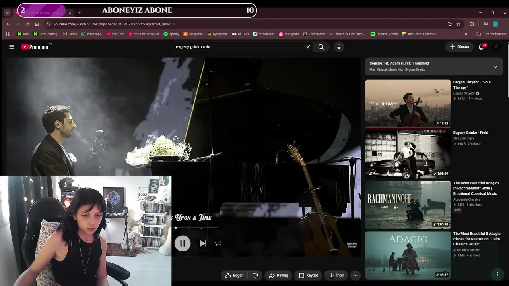Image resolution: width=509 pixels, height=286 pixels.
Task: Open the Soul Therapy video thumbnail
Action: click(x=408, y=104)
